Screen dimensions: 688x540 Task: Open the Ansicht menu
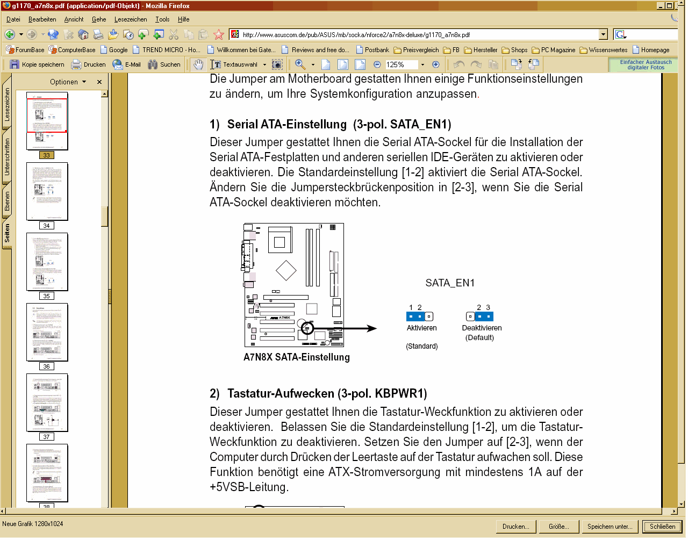click(x=74, y=19)
